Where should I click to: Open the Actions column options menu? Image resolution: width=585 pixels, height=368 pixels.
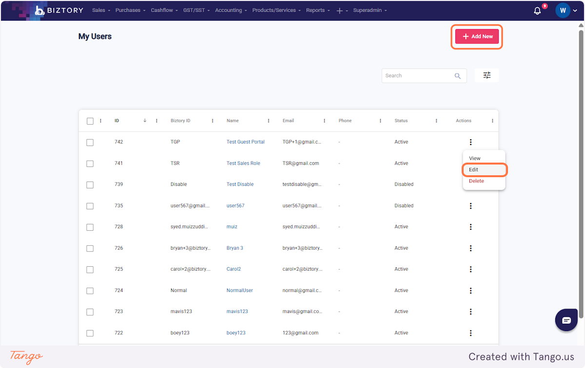492,121
